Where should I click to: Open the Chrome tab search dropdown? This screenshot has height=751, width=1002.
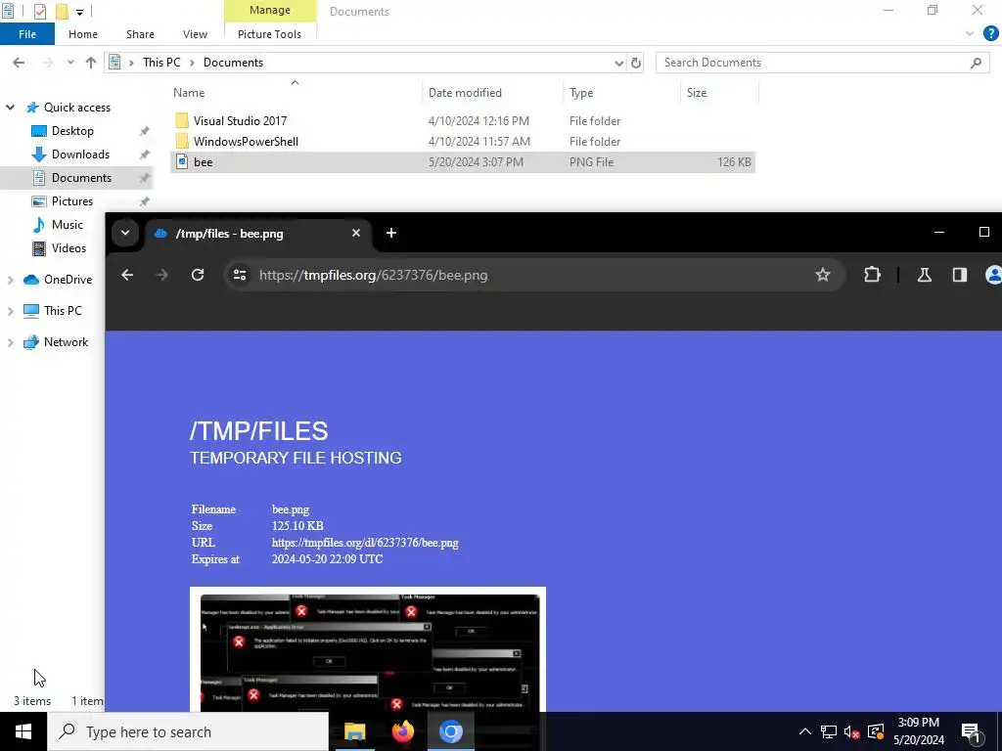point(125,233)
